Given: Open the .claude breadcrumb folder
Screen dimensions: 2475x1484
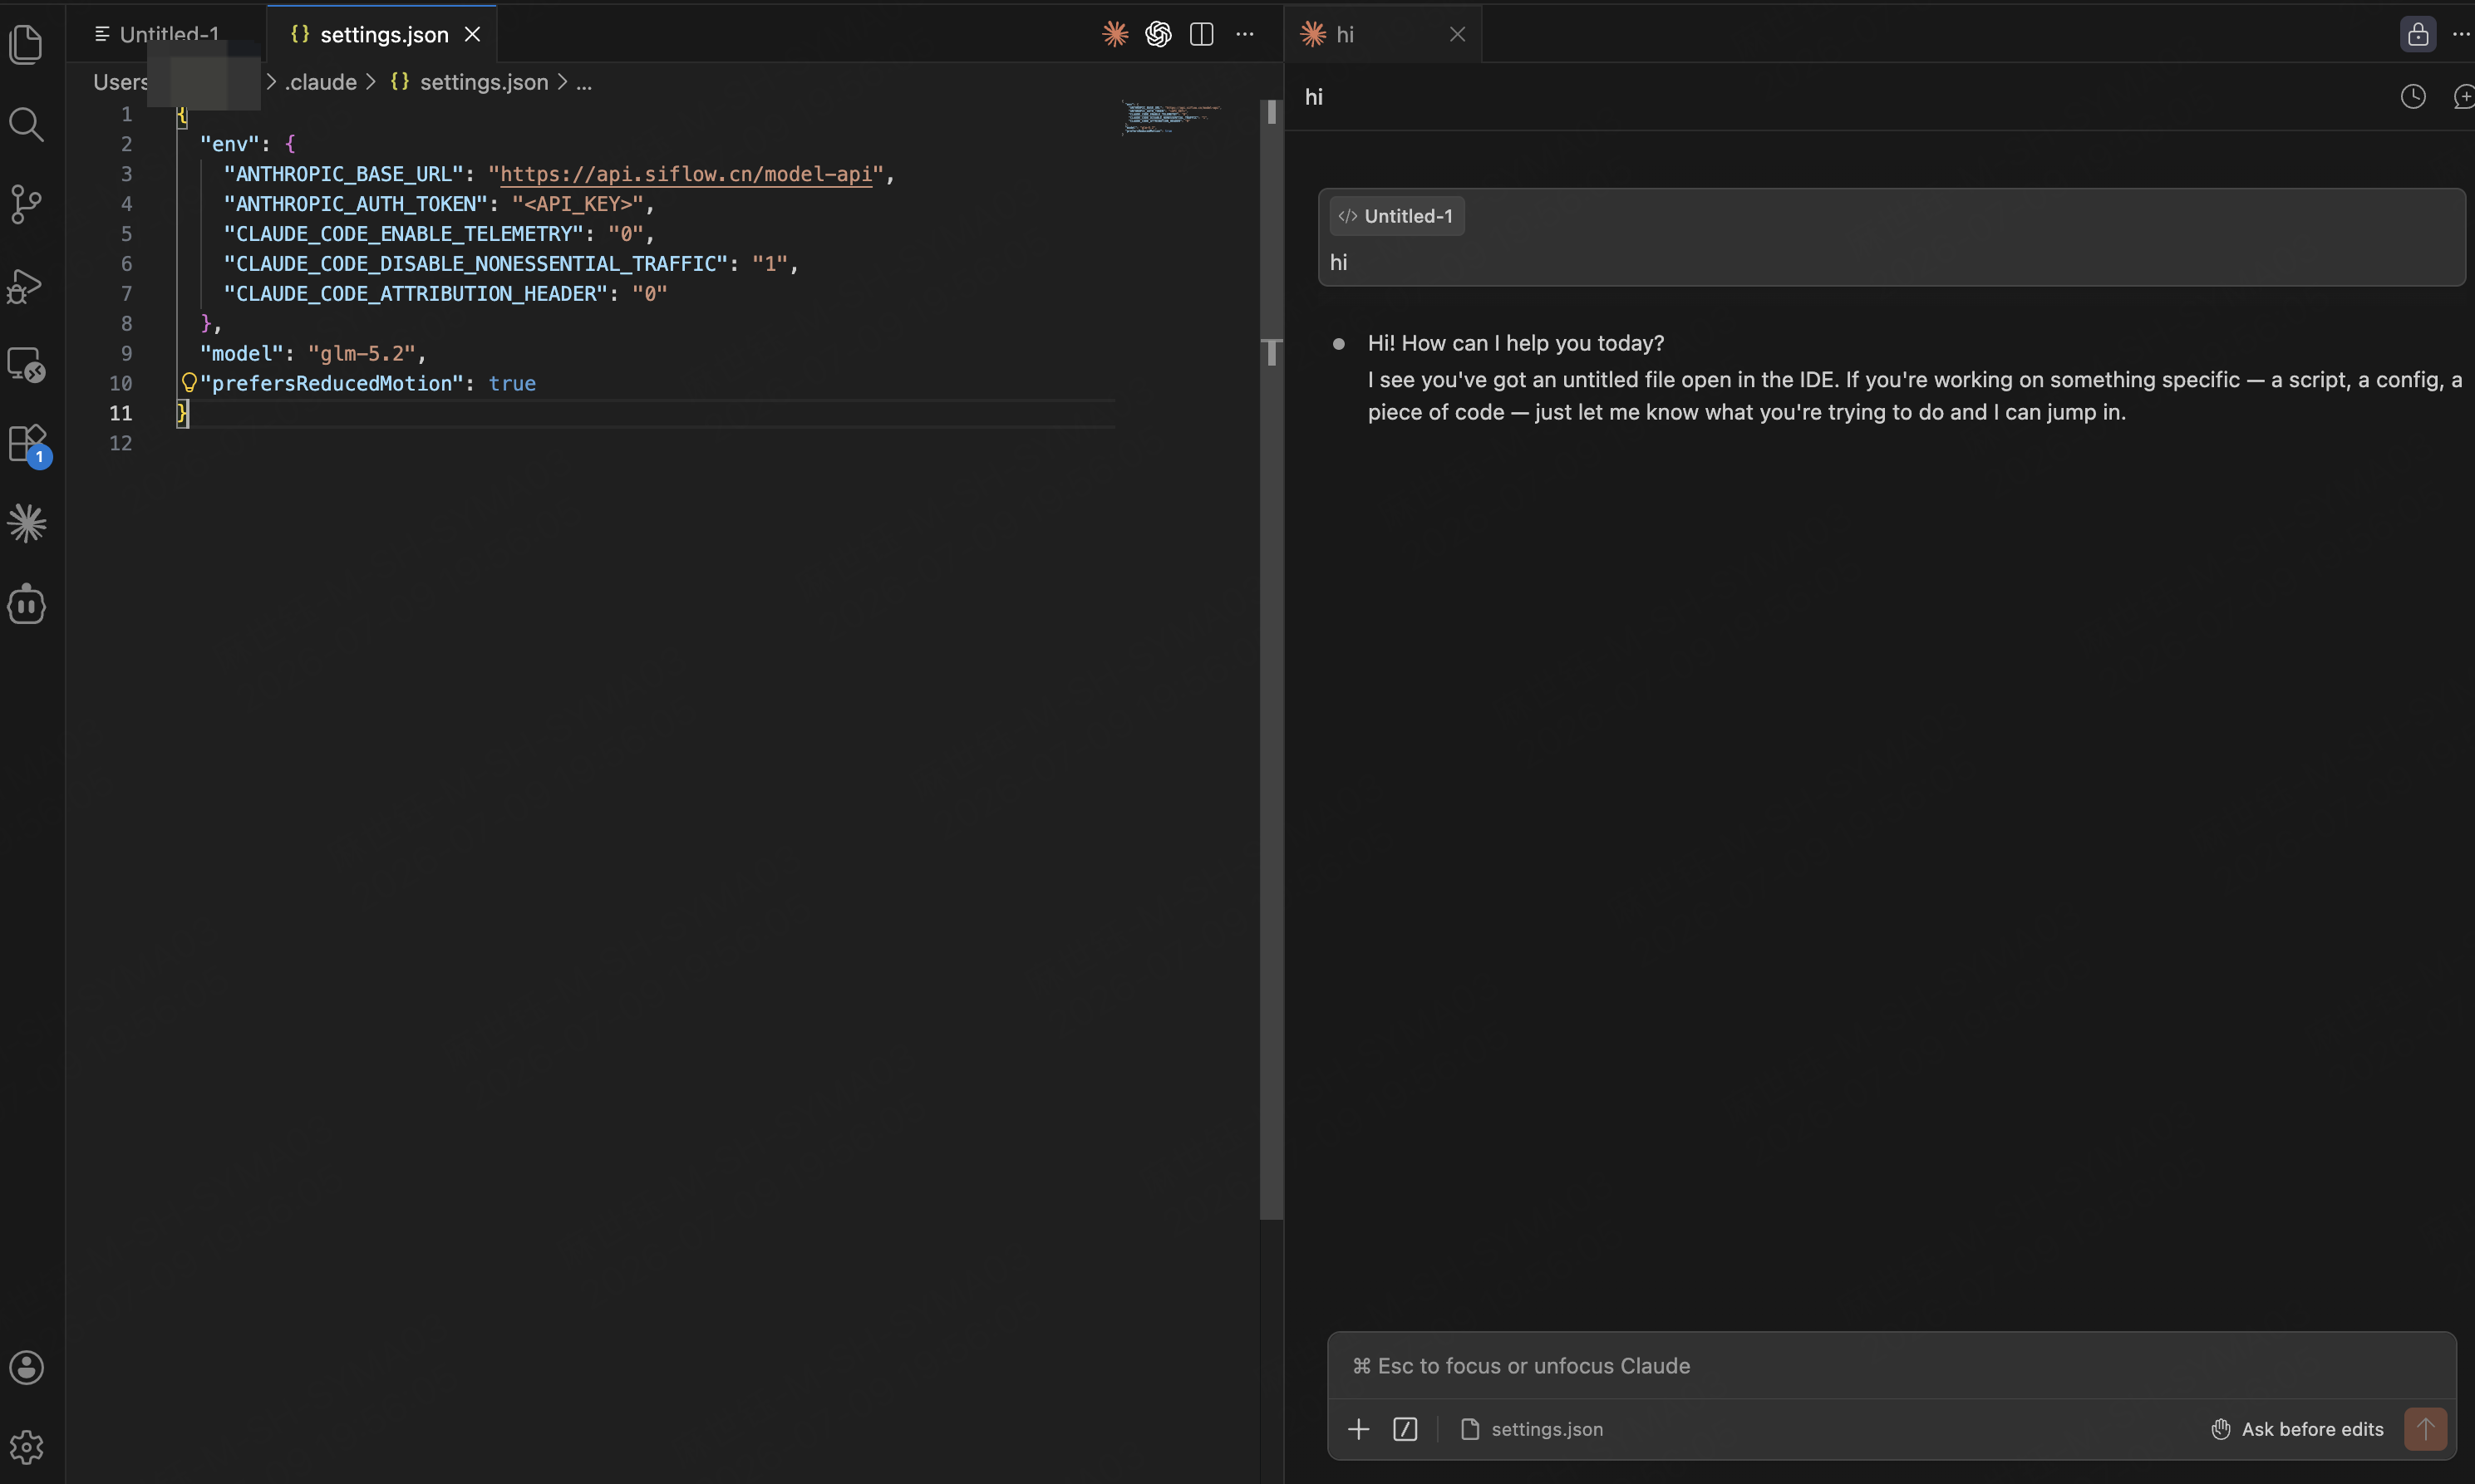Looking at the screenshot, I should click(320, 82).
